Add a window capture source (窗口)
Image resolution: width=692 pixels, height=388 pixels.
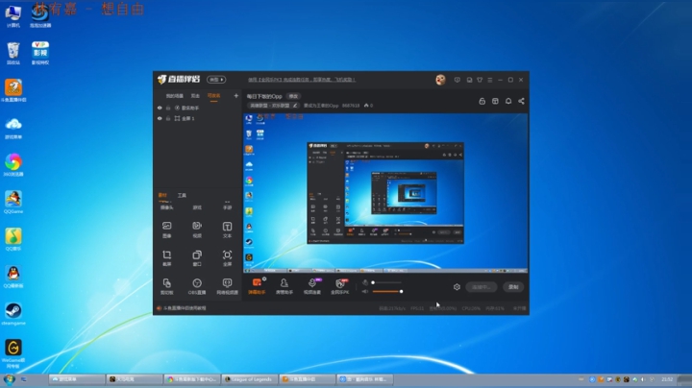tap(197, 258)
